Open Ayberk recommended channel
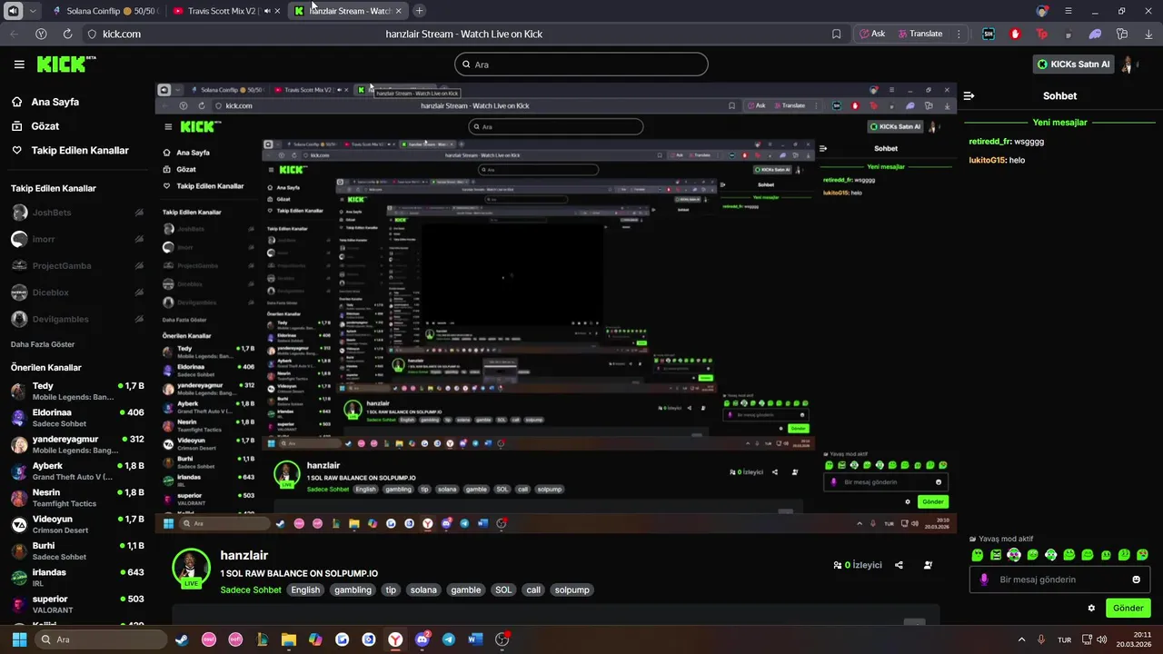Viewport: 1163px width, 654px height. 77,471
